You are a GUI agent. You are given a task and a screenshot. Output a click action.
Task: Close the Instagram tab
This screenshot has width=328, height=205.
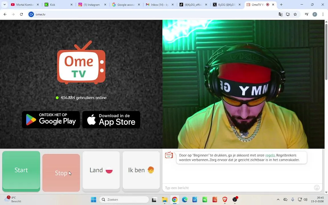click(105, 5)
